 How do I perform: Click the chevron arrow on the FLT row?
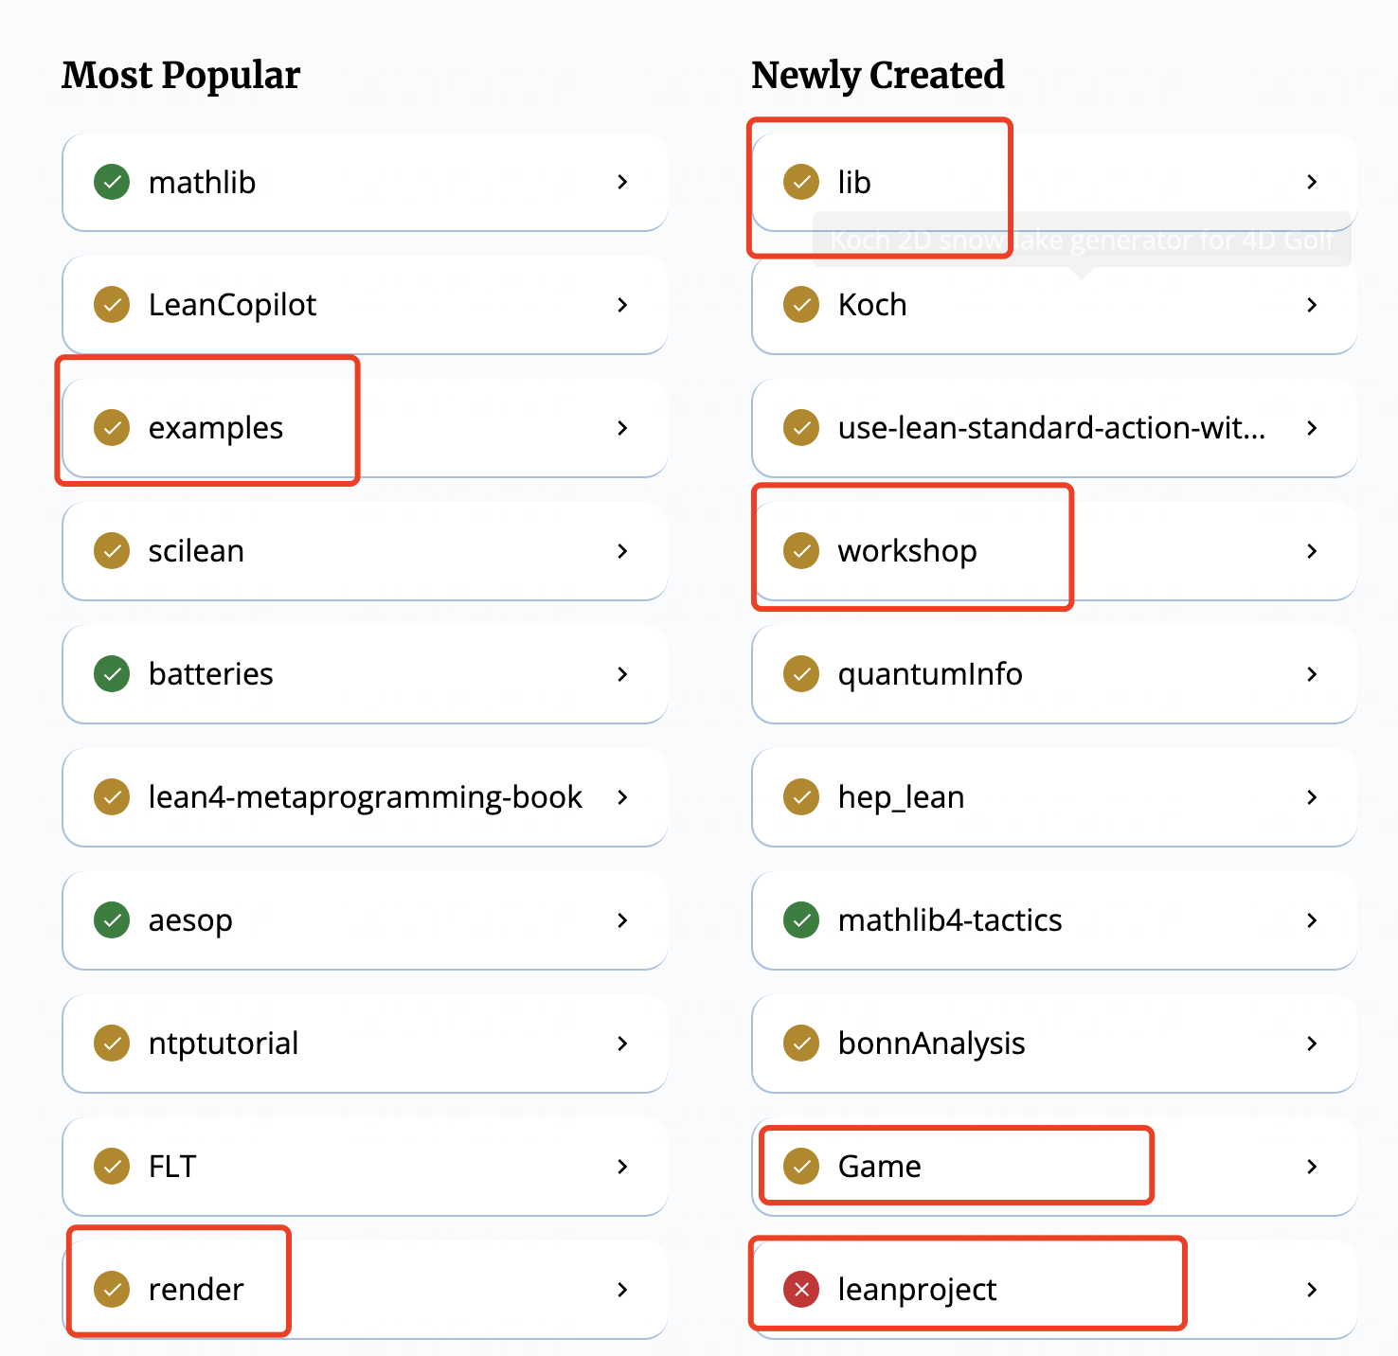point(622,1167)
